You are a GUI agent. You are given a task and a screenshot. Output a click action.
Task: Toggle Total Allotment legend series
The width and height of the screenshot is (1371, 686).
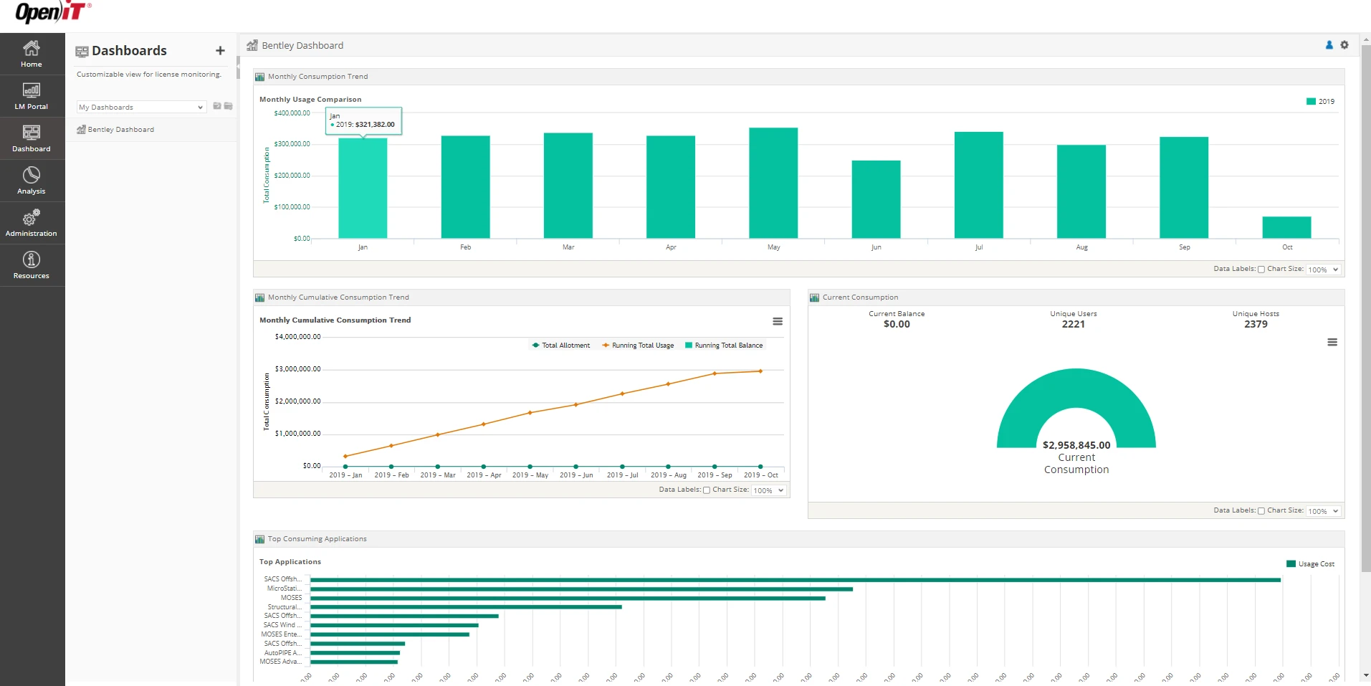pos(560,346)
